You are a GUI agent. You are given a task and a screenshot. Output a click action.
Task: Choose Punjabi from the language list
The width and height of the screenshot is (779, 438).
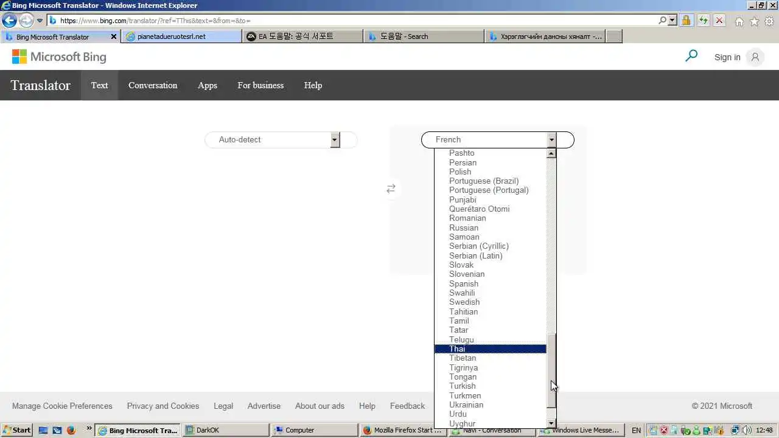coord(490,200)
